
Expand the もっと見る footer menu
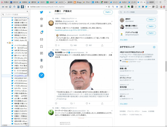(x=123, y=115)
